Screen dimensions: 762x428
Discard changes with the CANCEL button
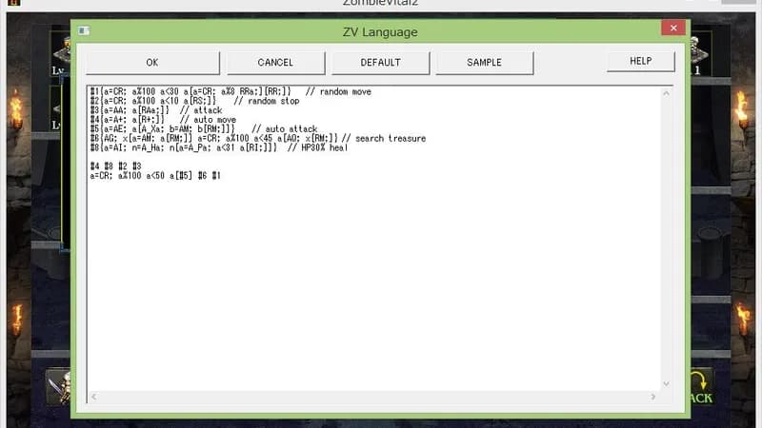[275, 63]
